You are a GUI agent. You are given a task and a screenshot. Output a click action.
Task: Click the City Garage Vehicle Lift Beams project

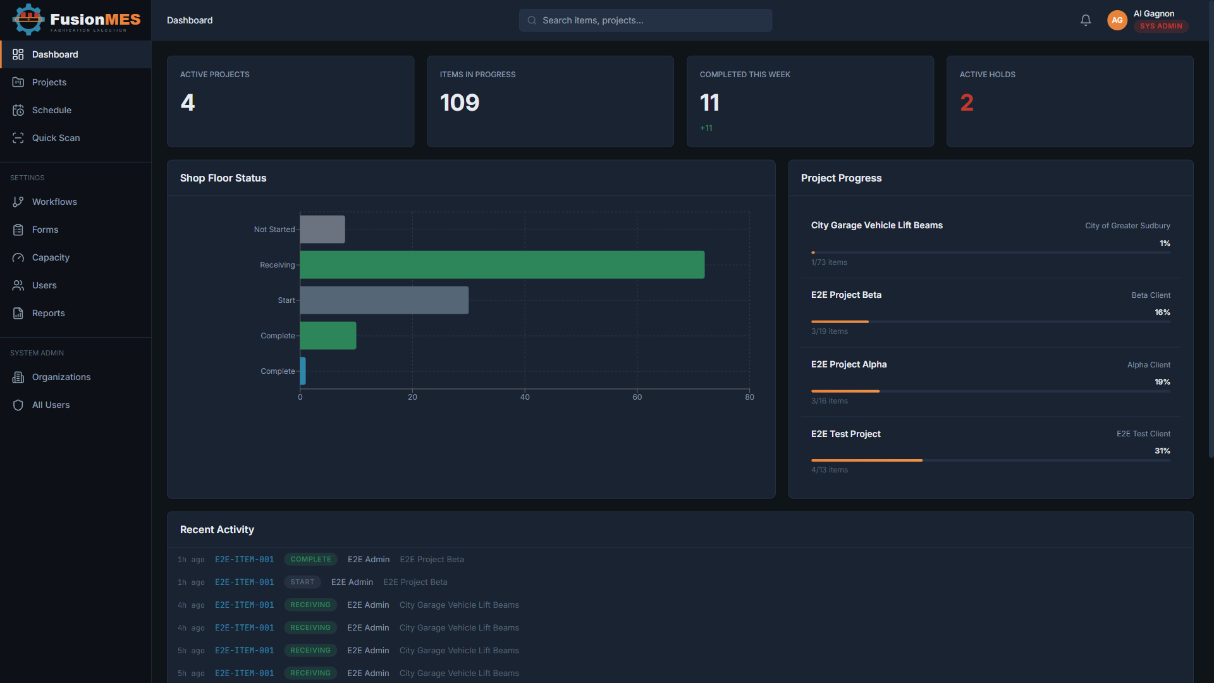(x=876, y=225)
